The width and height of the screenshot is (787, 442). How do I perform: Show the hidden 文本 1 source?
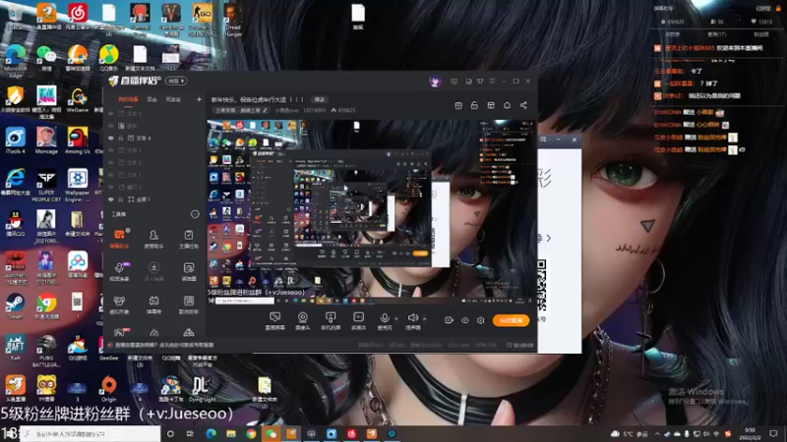tap(111, 175)
